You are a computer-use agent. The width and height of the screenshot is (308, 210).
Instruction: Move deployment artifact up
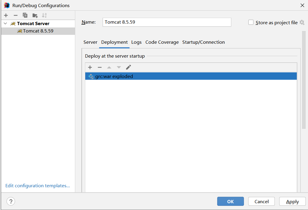109,67
